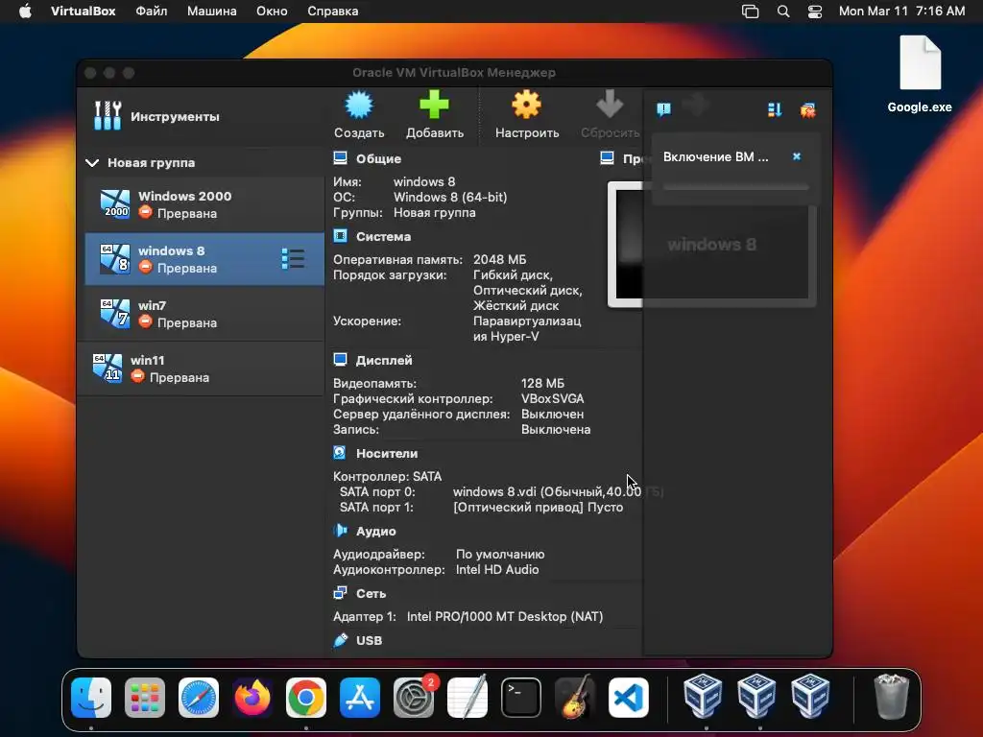The image size is (983, 737).
Task: Open the Справка menu
Action: (x=332, y=12)
